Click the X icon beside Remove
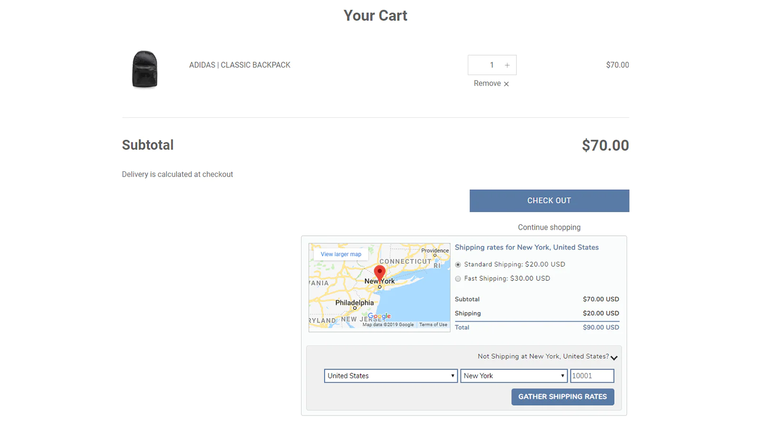Viewport: 760px width, 427px height. tap(506, 84)
